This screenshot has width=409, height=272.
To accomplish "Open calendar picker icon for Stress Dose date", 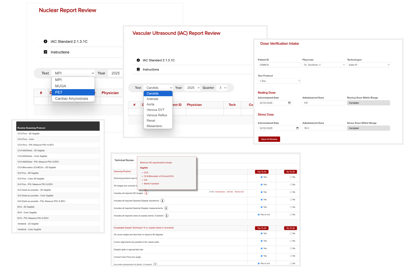I will 297,128.
